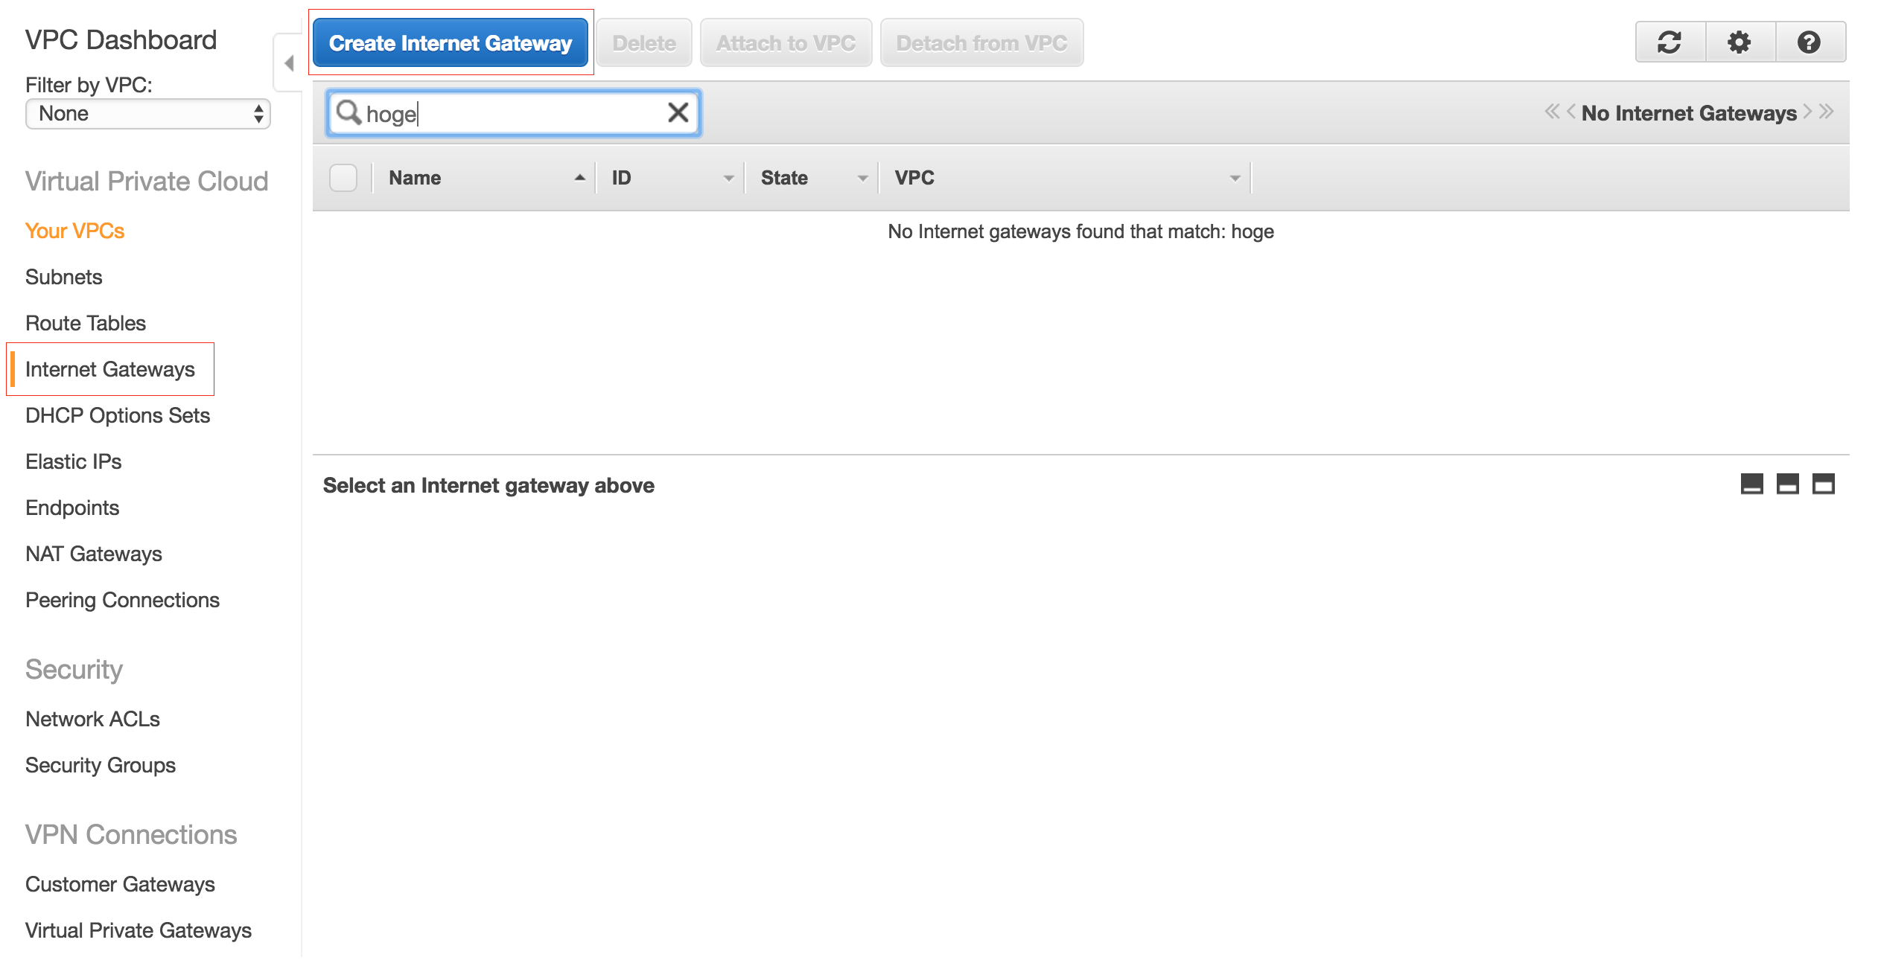Go to previous page of results
Viewport: 1881px width, 960px height.
point(1570,112)
